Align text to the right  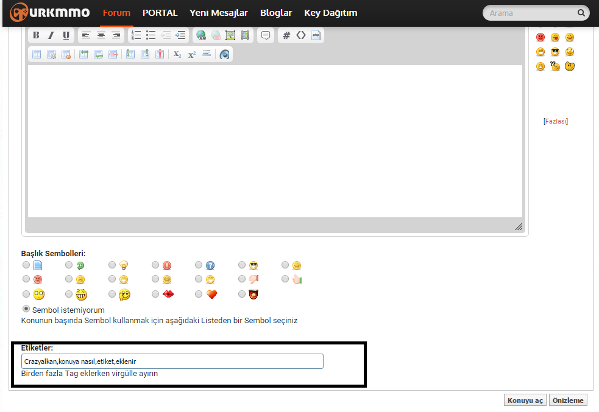coord(116,35)
